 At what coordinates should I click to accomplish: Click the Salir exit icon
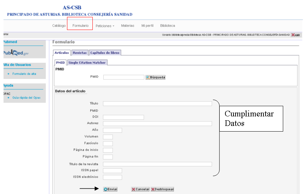pos(296,35)
